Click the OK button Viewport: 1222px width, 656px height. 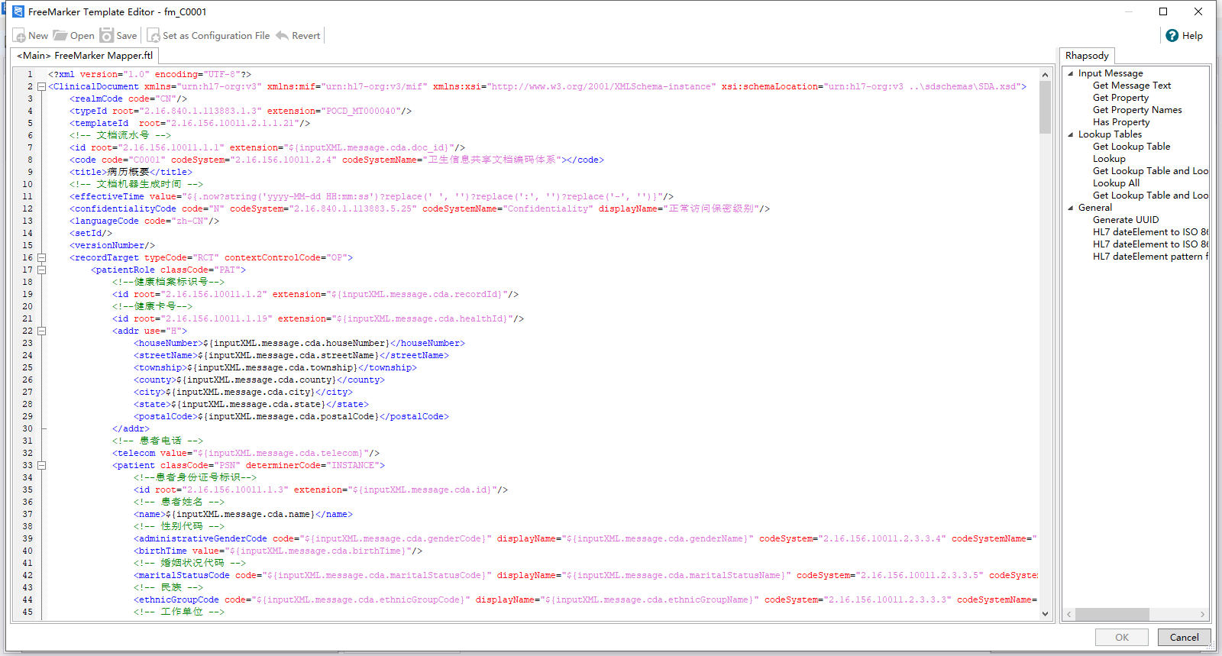click(x=1122, y=638)
